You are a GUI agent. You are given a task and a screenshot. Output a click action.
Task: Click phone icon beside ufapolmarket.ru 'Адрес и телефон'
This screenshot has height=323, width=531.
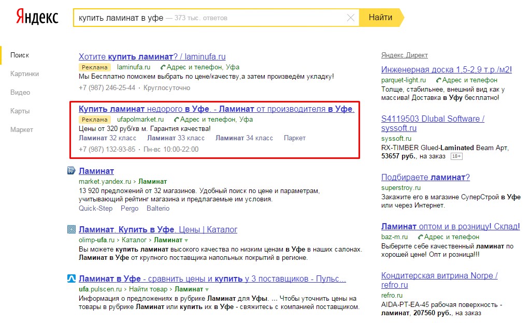pos(177,120)
